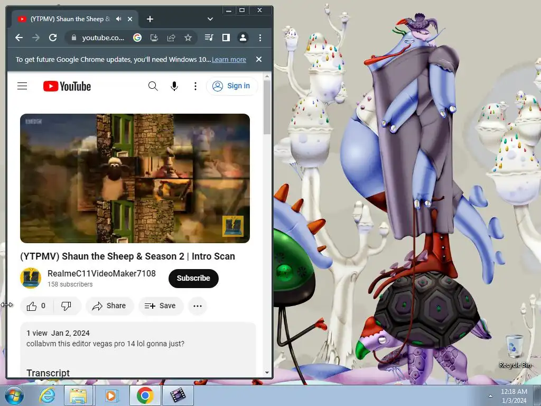Image resolution: width=541 pixels, height=406 pixels.
Task: Show hidden system tray icons
Action: (490, 396)
